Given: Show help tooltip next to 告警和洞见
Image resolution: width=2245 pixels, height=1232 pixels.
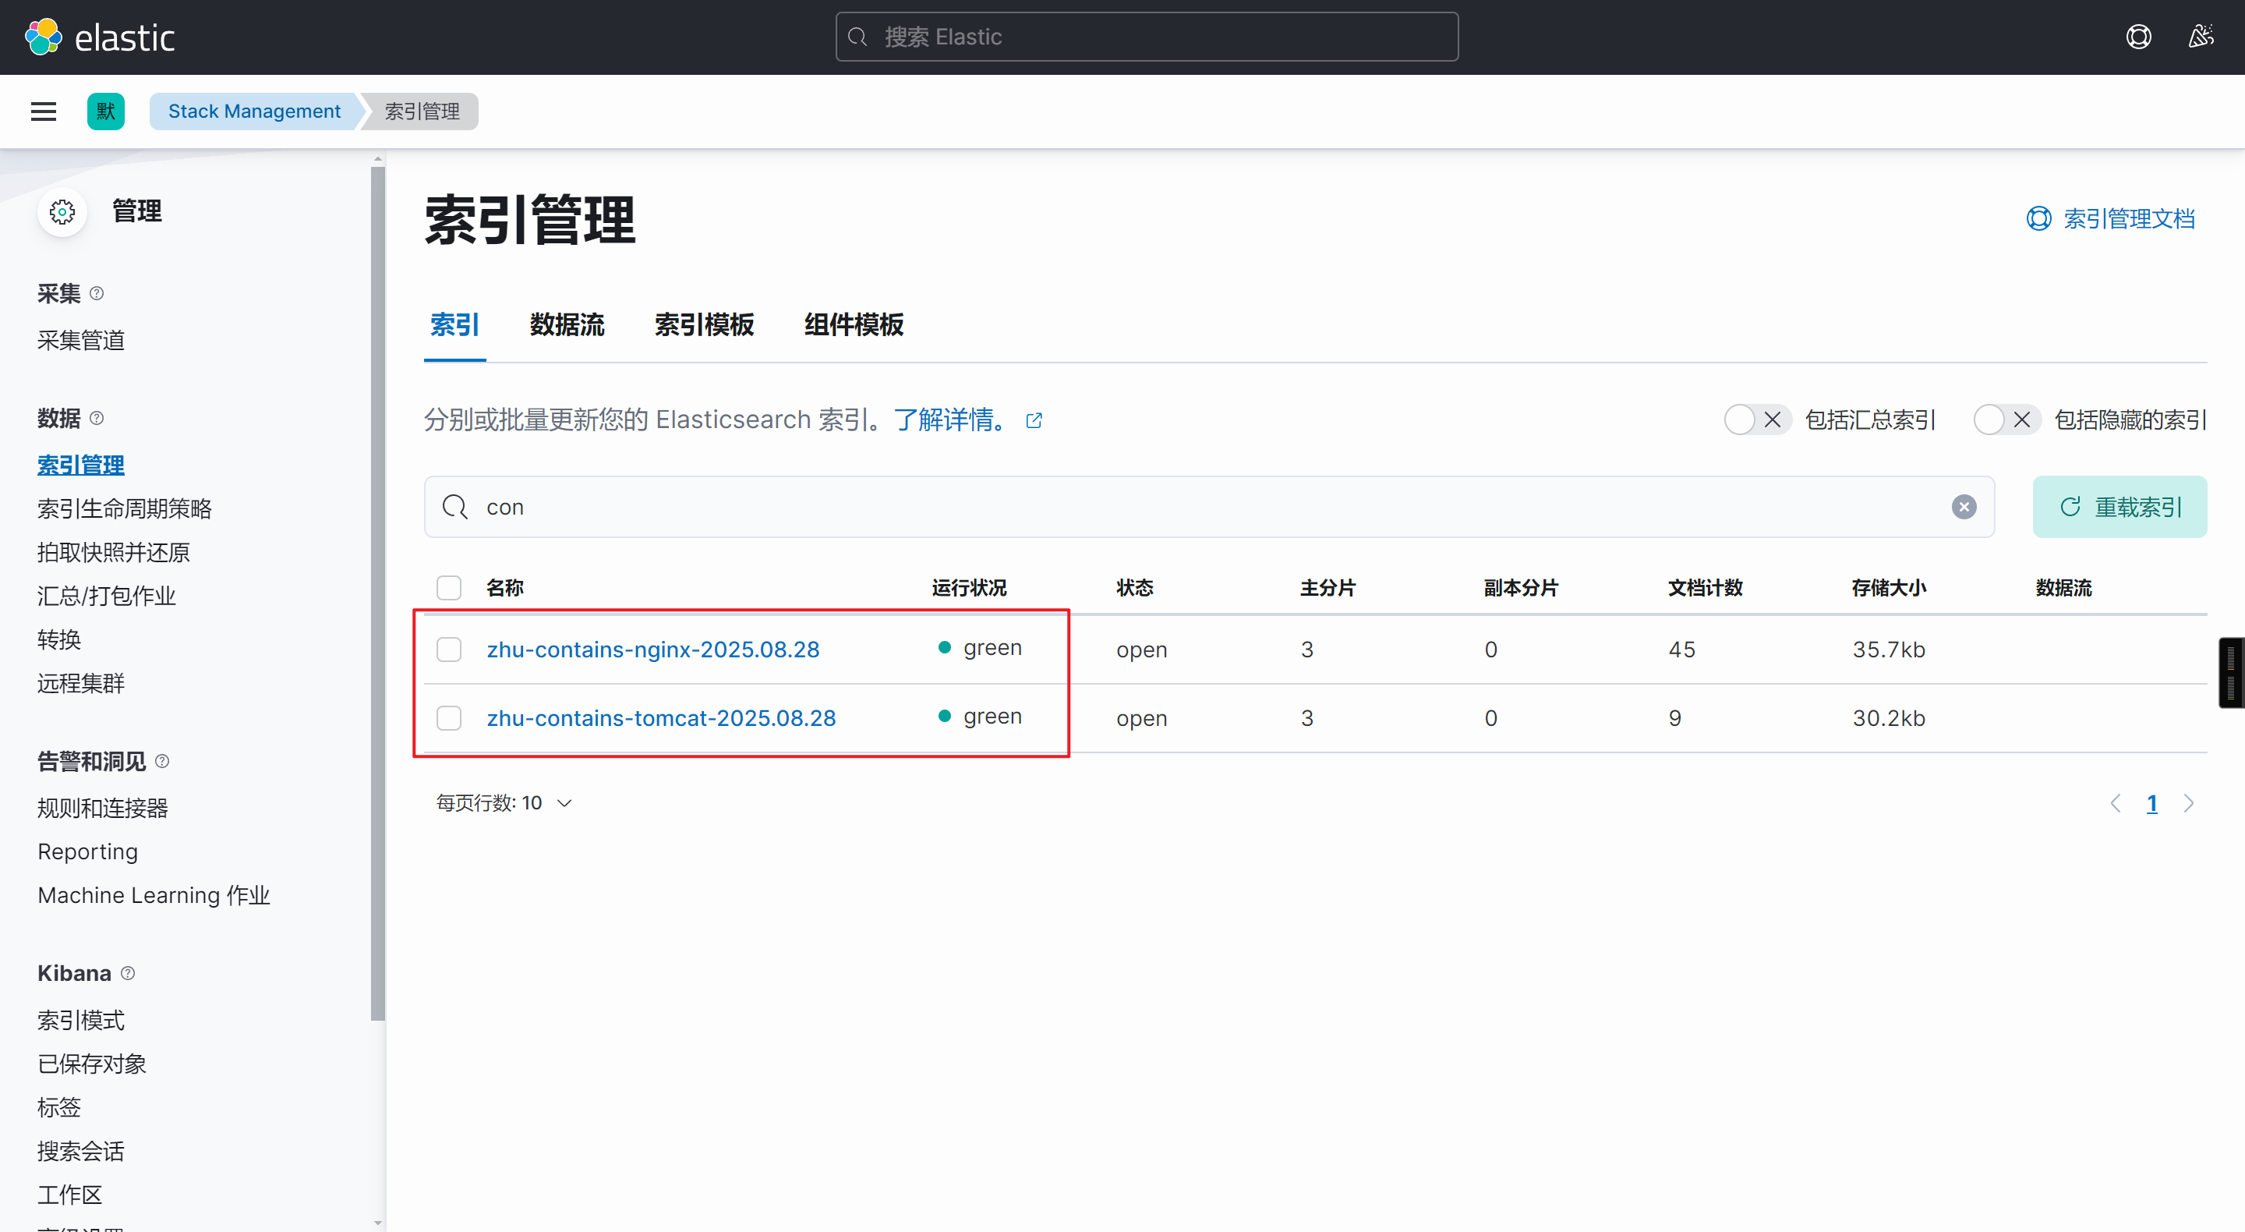Looking at the screenshot, I should tap(162, 761).
